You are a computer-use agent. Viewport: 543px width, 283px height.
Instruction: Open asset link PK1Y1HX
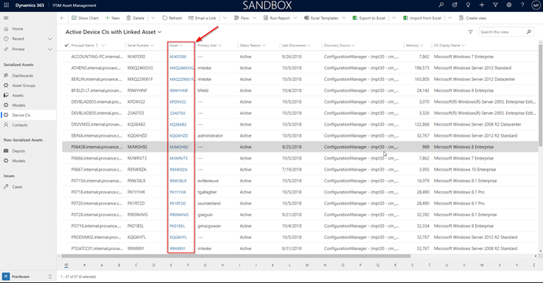click(x=178, y=192)
